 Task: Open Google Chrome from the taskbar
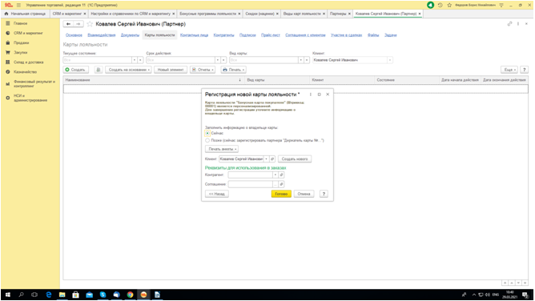click(x=130, y=295)
